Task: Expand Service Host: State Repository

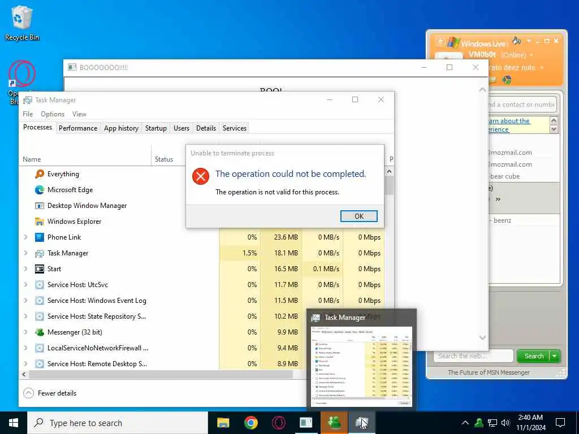Action: tap(26, 316)
